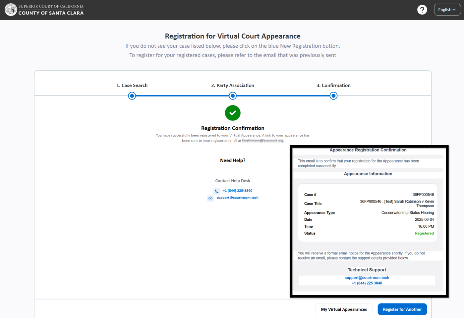Screen dimensions: 464x318
Task: Click the green Registered status text
Action: point(424,233)
